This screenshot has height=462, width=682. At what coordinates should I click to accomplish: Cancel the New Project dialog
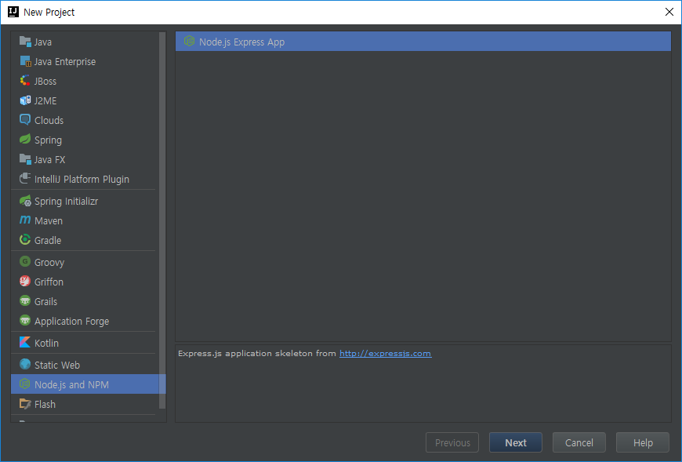point(579,442)
